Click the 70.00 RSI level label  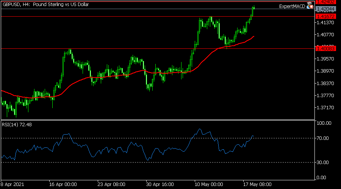click(x=323, y=138)
